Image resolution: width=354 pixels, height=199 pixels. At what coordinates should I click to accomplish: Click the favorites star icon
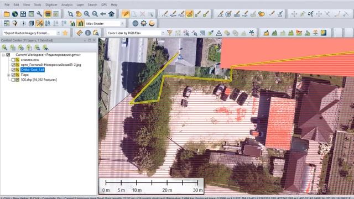[65, 33]
